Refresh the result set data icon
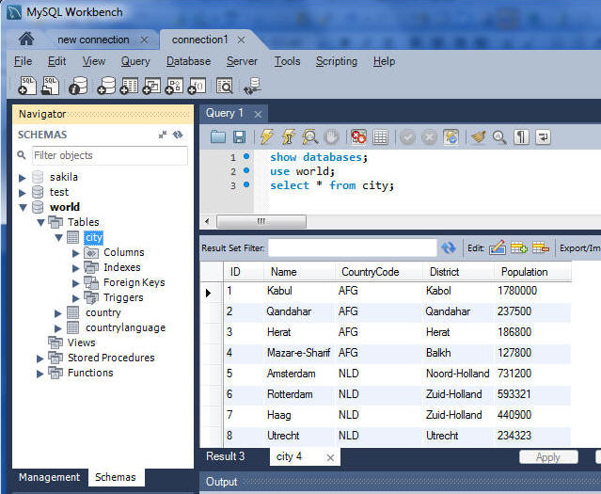Viewport: 601px width, 494px height. coord(448,248)
